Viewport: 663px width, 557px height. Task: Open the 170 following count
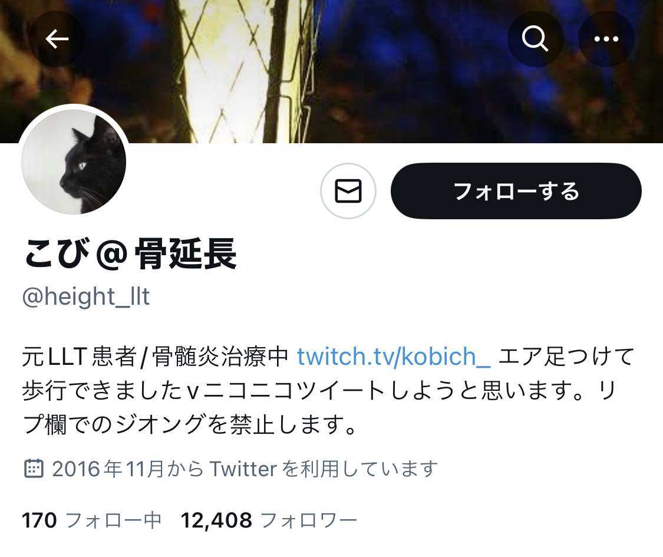tap(39, 520)
